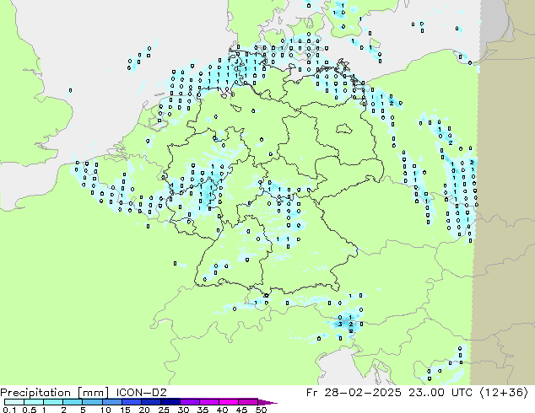Viewport: 535px width, 413px height.
Task: Click the legend value label "35"
Action: click(203, 410)
